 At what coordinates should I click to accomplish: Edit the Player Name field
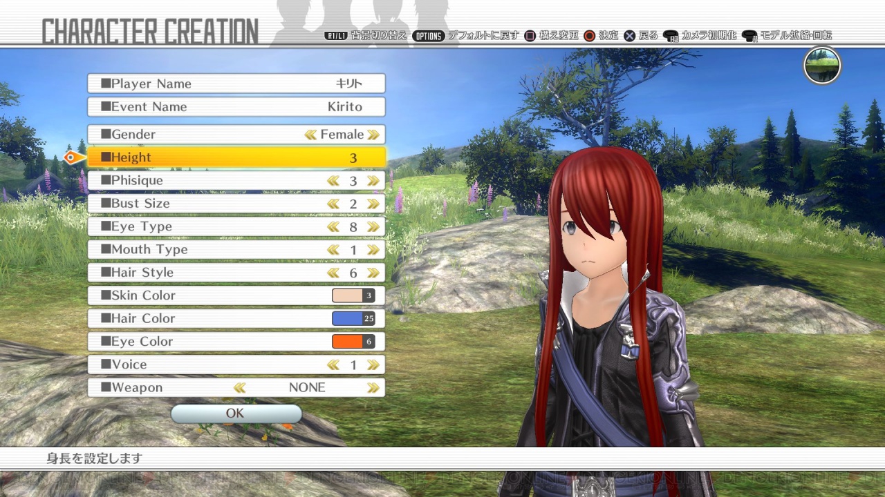(236, 84)
